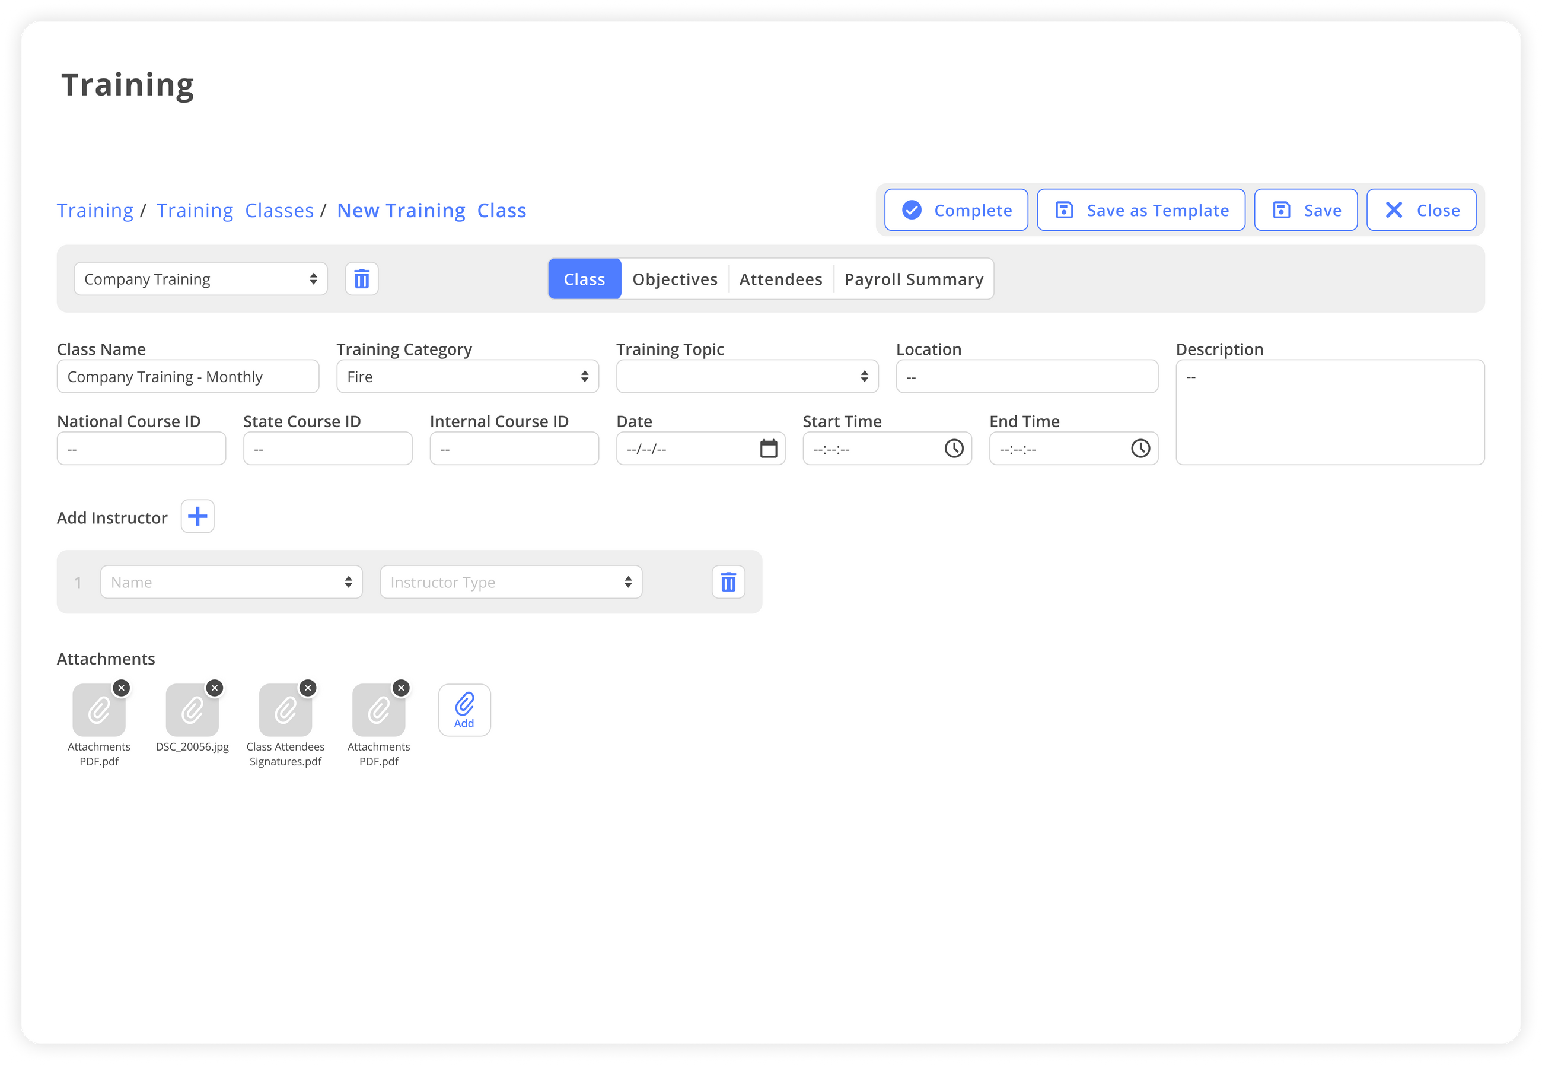The height and width of the screenshot is (1065, 1542).
Task: Click into the Description text area
Action: point(1329,412)
